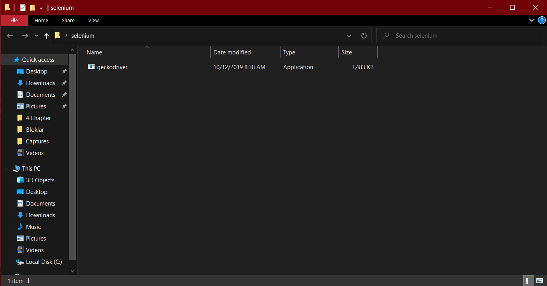Viewport: 547px width, 286px height.
Task: Expand 3D Objects tree node arrow
Action: (11, 180)
